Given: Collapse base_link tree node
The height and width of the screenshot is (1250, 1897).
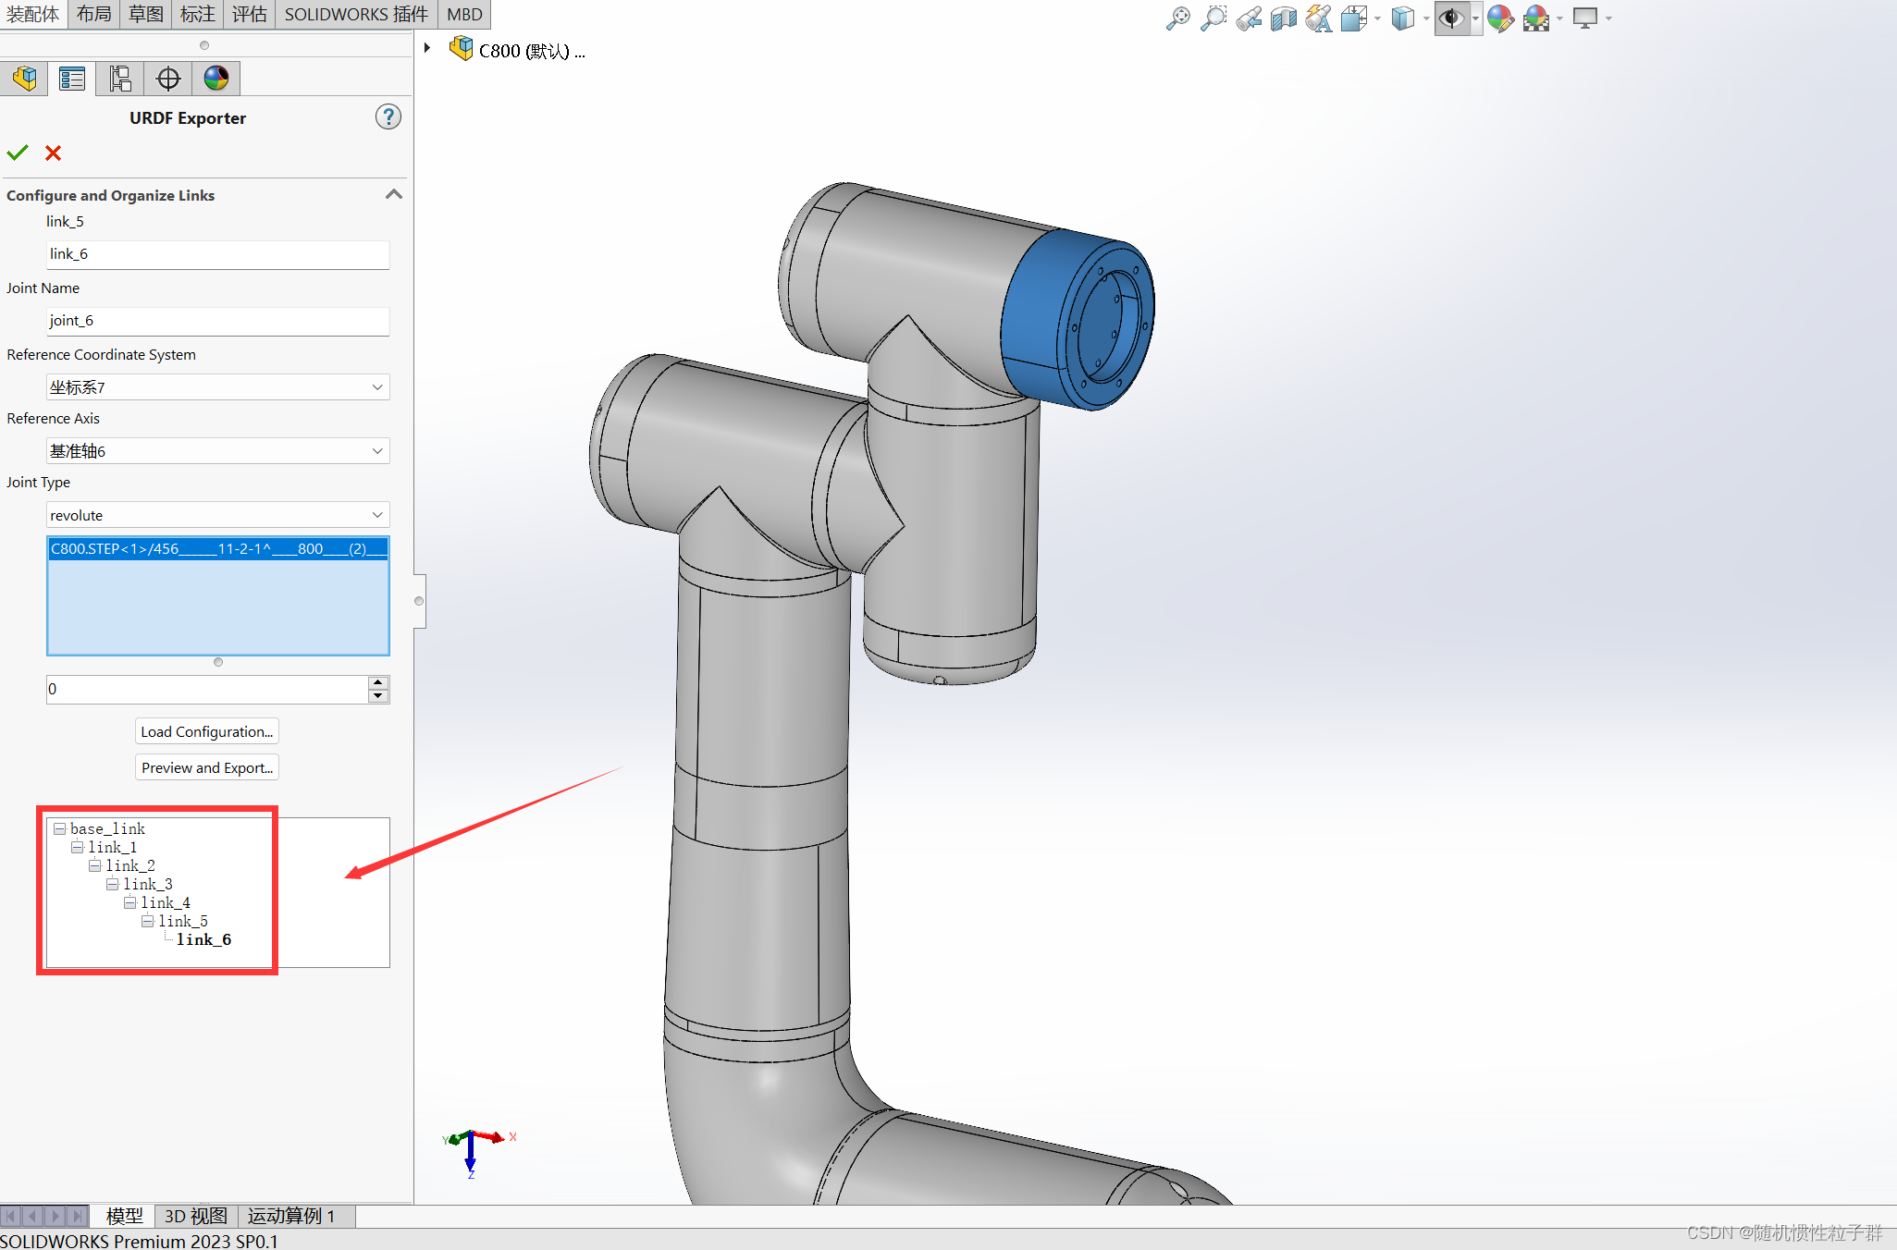Looking at the screenshot, I should (x=59, y=828).
